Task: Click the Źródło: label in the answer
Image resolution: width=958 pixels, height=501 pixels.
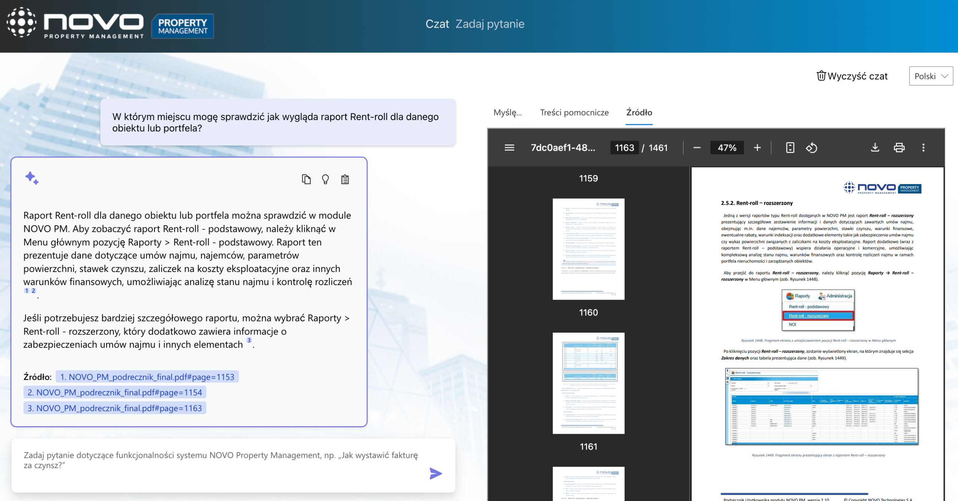Action: click(37, 377)
